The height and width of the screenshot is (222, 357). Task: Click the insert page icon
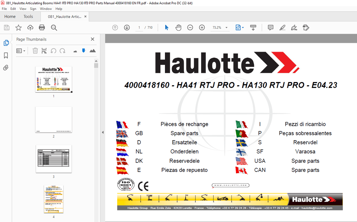coord(44,51)
